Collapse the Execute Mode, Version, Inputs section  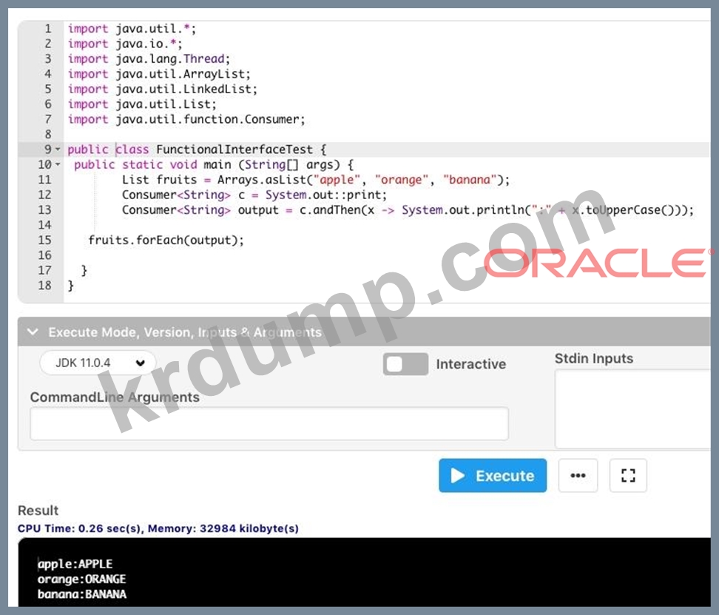(33, 332)
